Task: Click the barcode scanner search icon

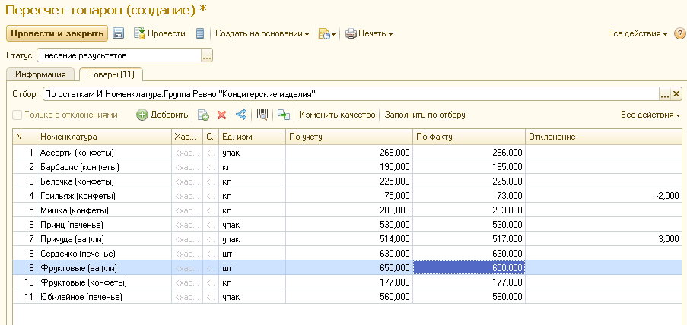Action: click(262, 115)
